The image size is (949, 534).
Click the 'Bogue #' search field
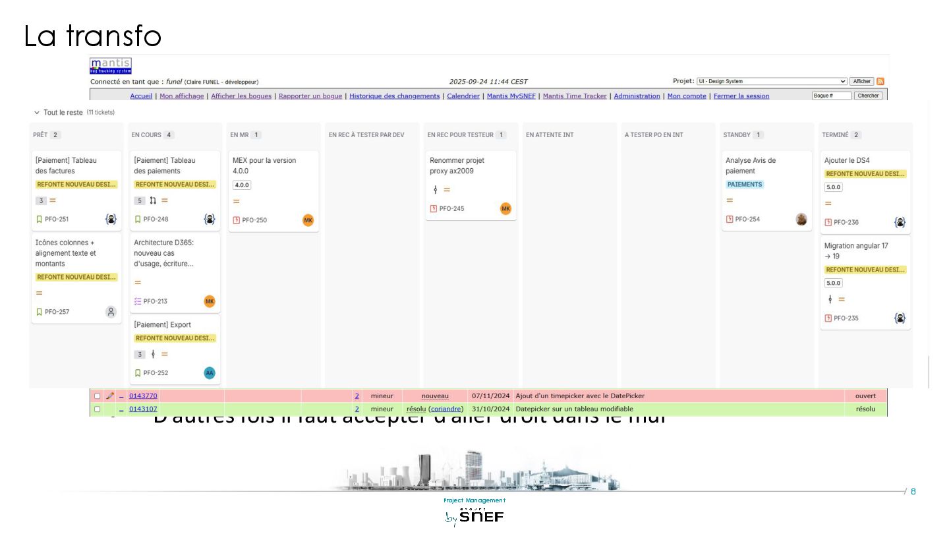(x=832, y=96)
